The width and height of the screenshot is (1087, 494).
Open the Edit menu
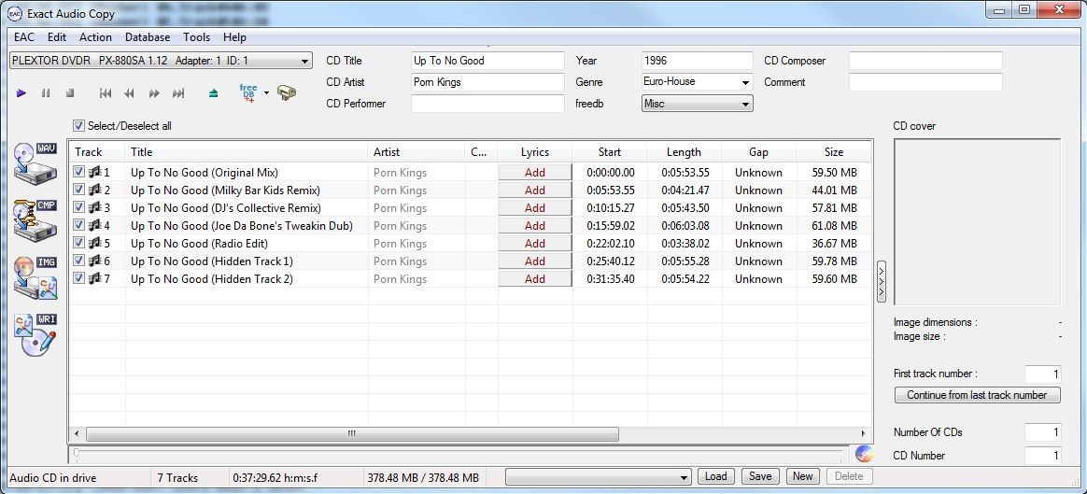coord(58,37)
